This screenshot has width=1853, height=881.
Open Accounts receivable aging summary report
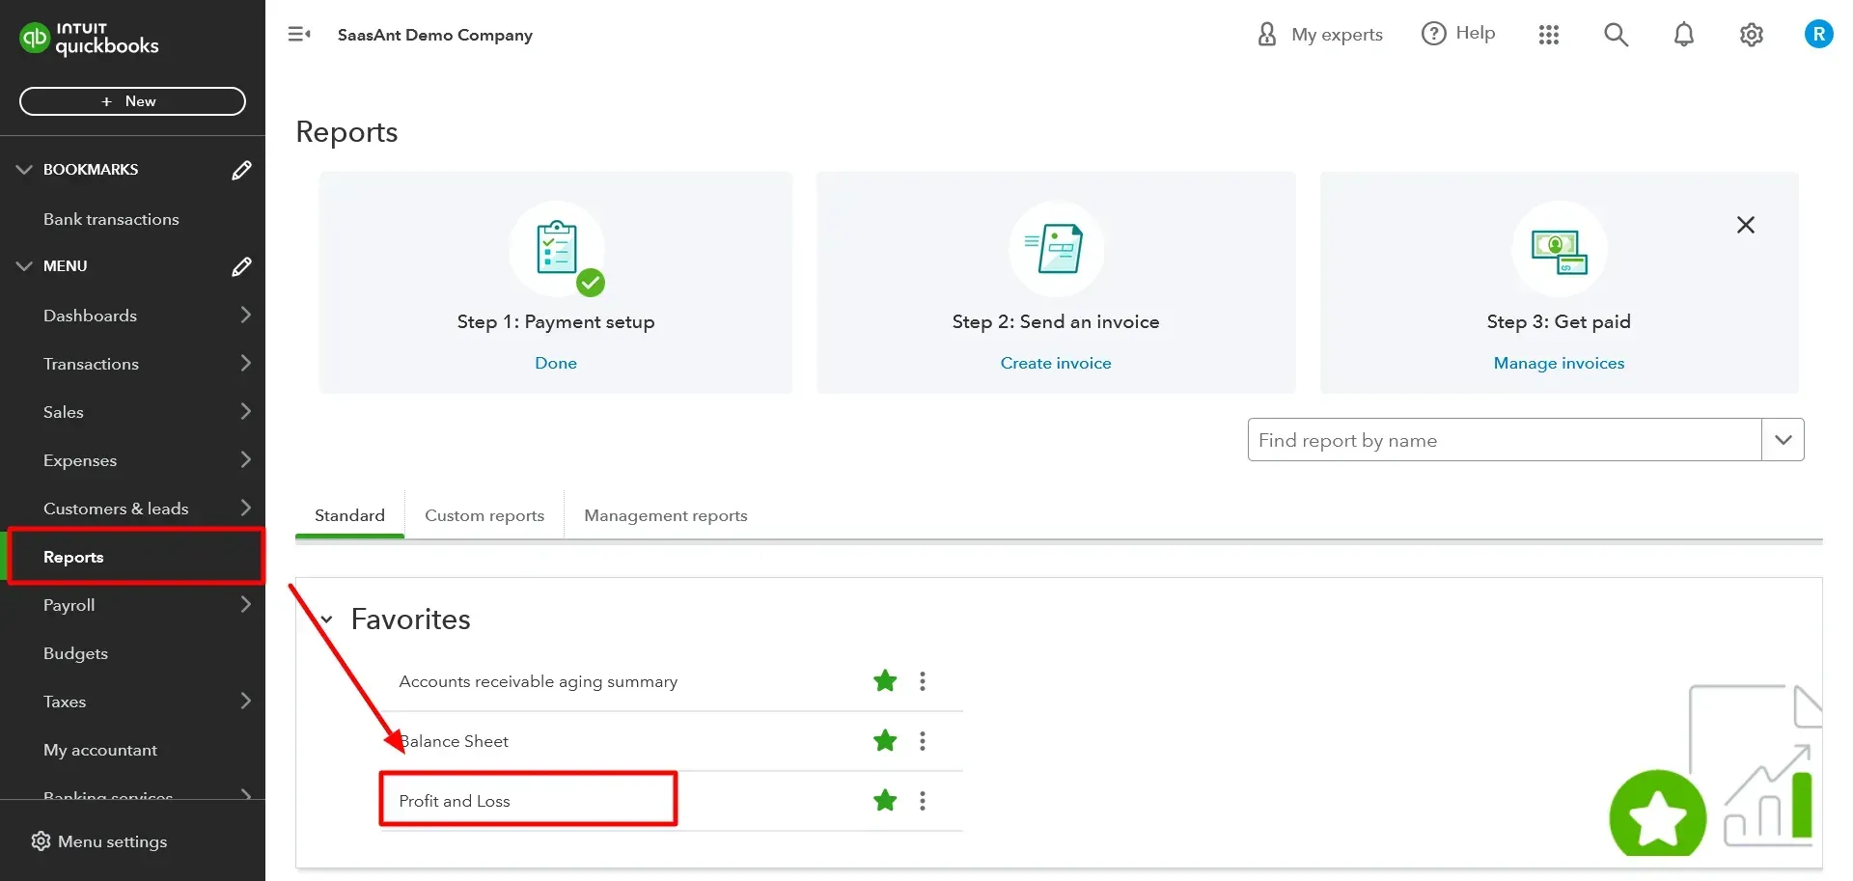tap(539, 681)
